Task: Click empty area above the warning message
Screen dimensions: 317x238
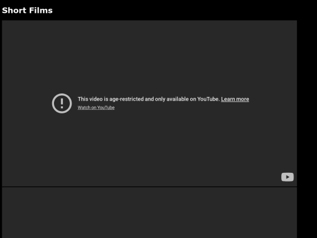Action: (150, 56)
